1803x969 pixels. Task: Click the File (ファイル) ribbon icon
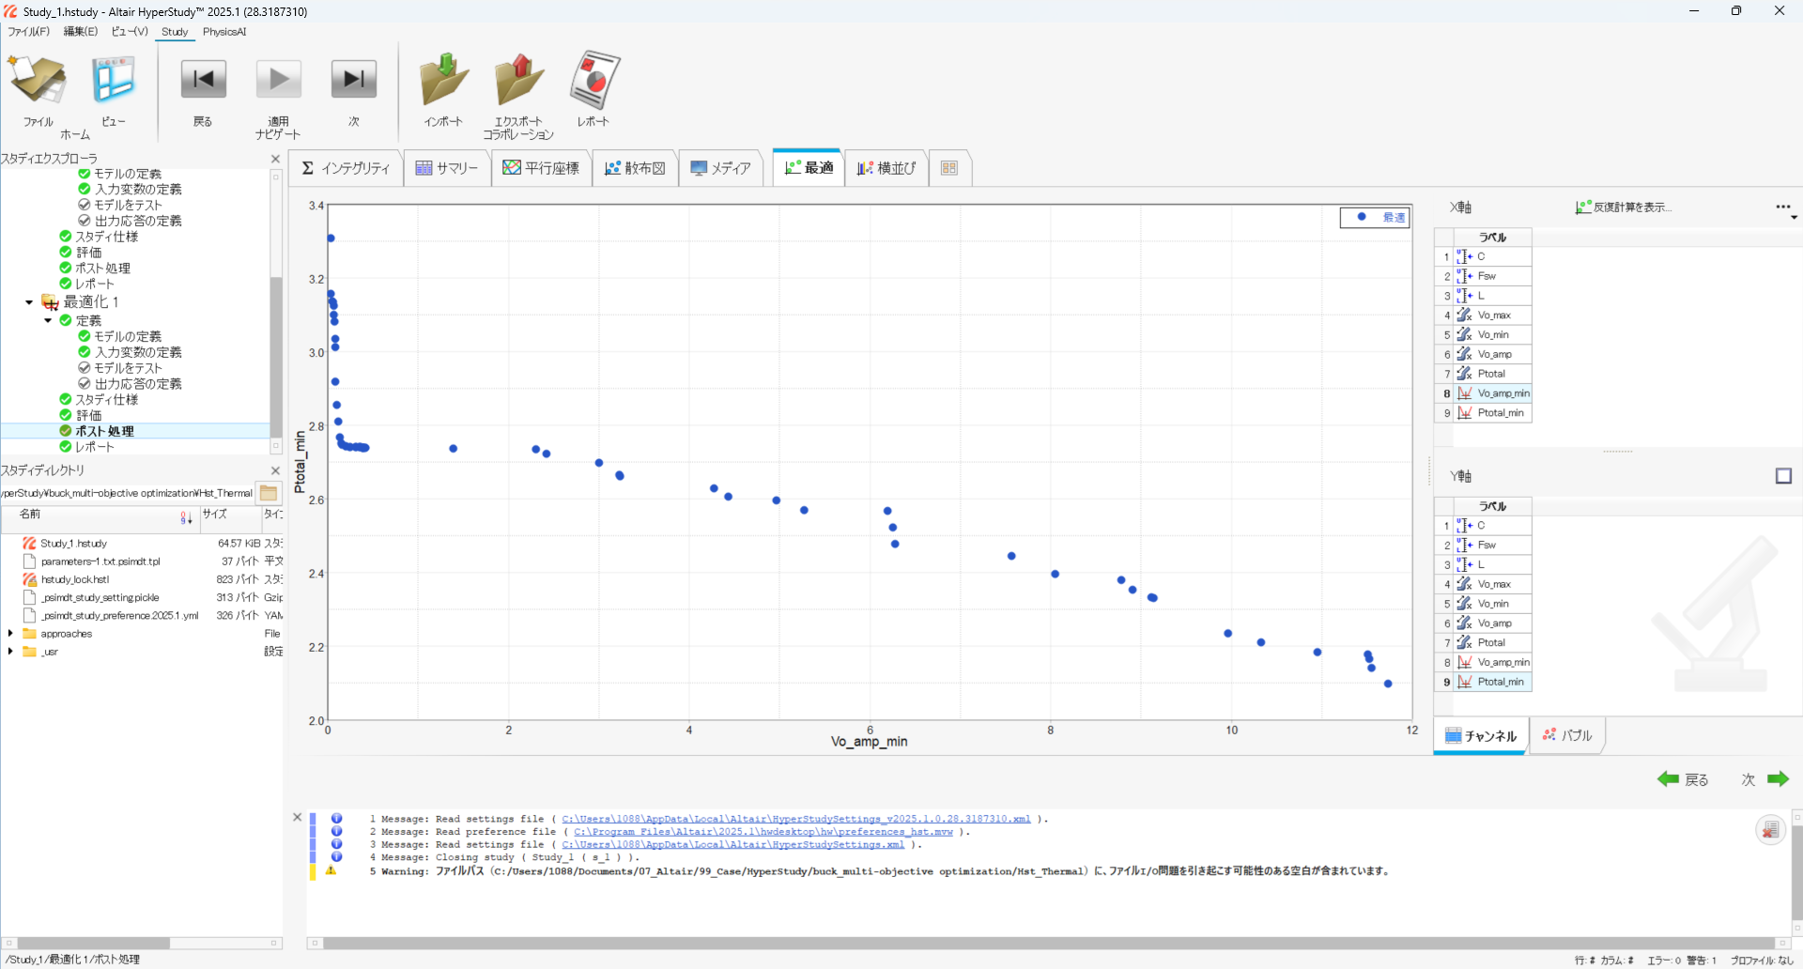point(38,82)
